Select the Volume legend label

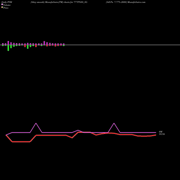point(7,5)
